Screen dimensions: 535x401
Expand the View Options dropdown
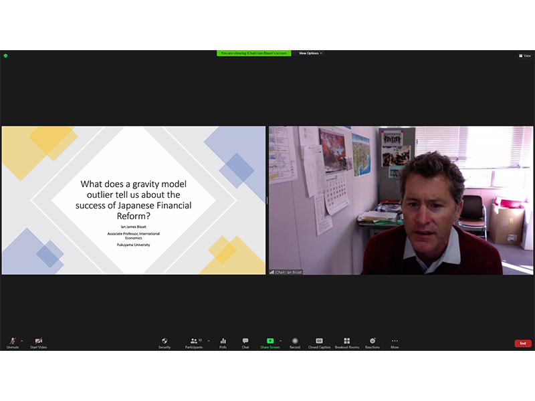pos(310,53)
